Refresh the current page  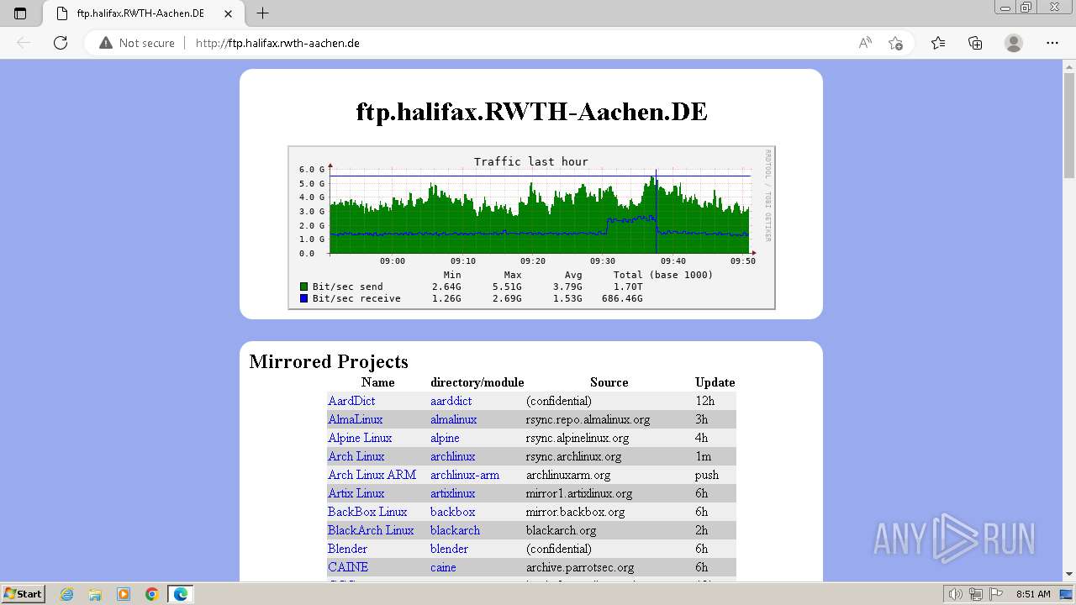pyautogui.click(x=61, y=43)
